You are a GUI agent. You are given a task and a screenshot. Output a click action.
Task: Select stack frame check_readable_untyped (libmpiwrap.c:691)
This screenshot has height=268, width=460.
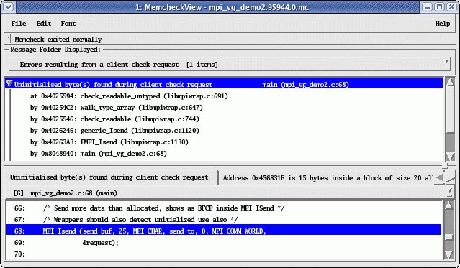point(129,96)
